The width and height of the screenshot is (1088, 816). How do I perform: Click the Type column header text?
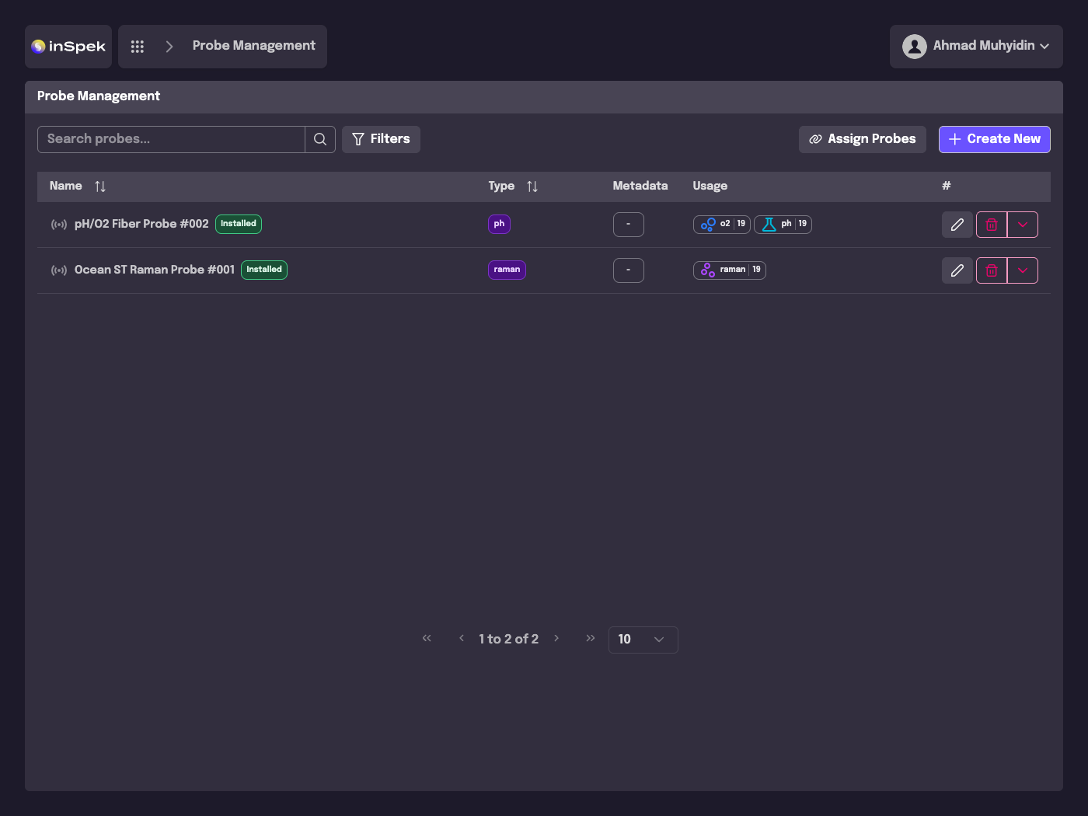tap(501, 186)
